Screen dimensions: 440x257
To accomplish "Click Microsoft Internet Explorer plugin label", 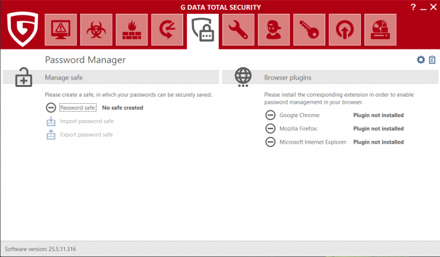I will click(x=313, y=142).
